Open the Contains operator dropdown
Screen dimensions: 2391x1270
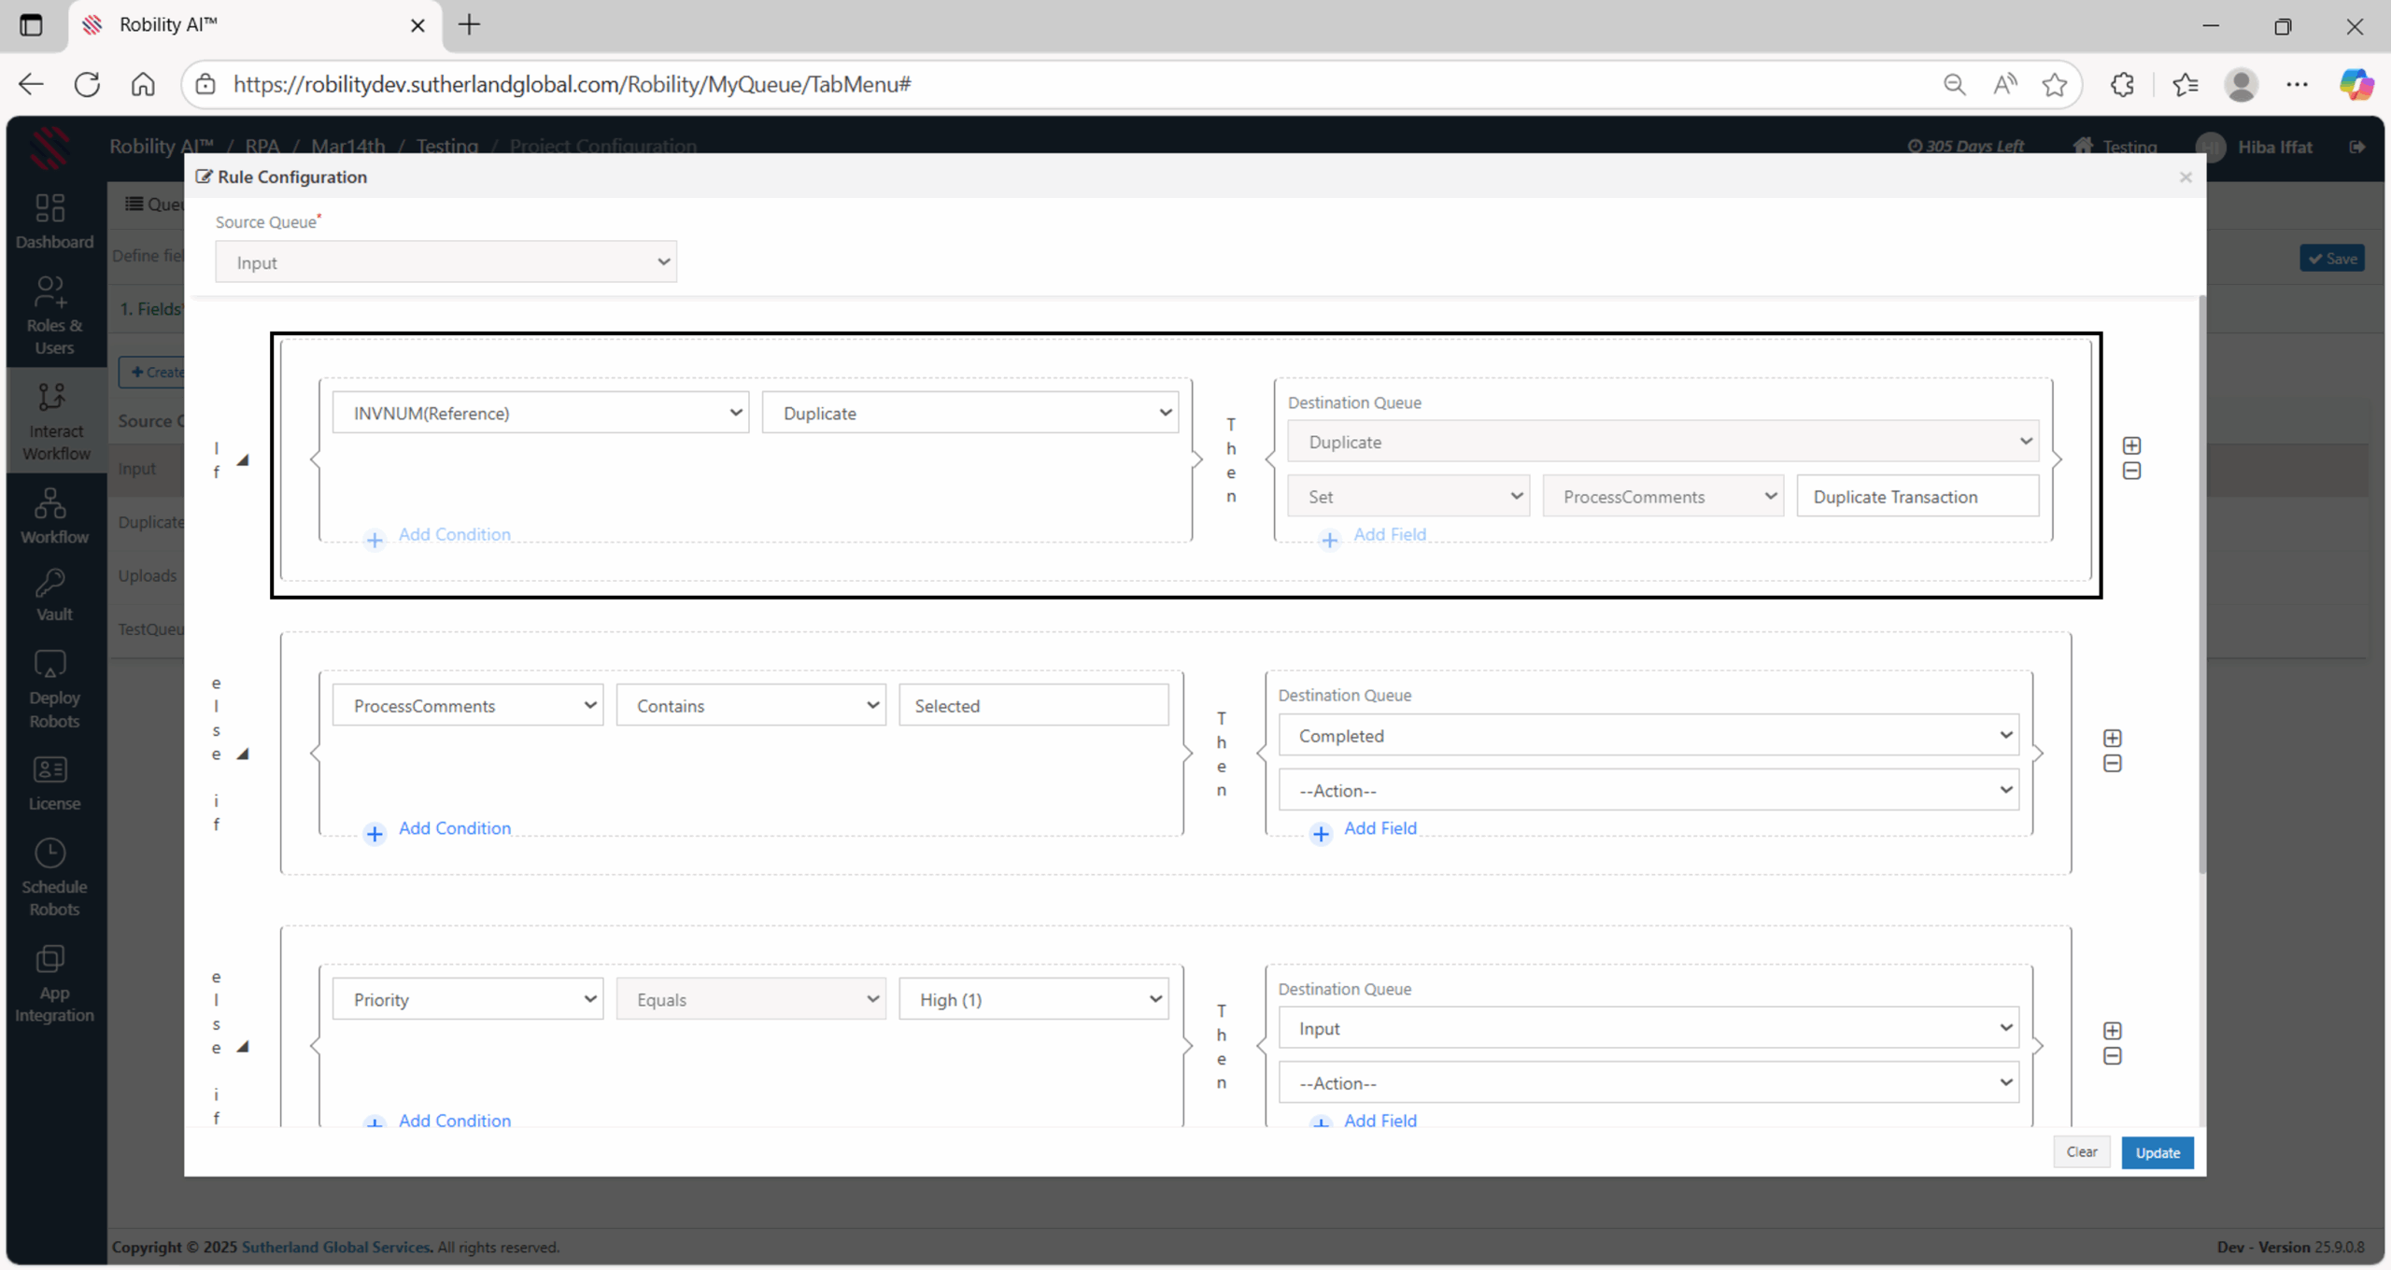coord(750,706)
